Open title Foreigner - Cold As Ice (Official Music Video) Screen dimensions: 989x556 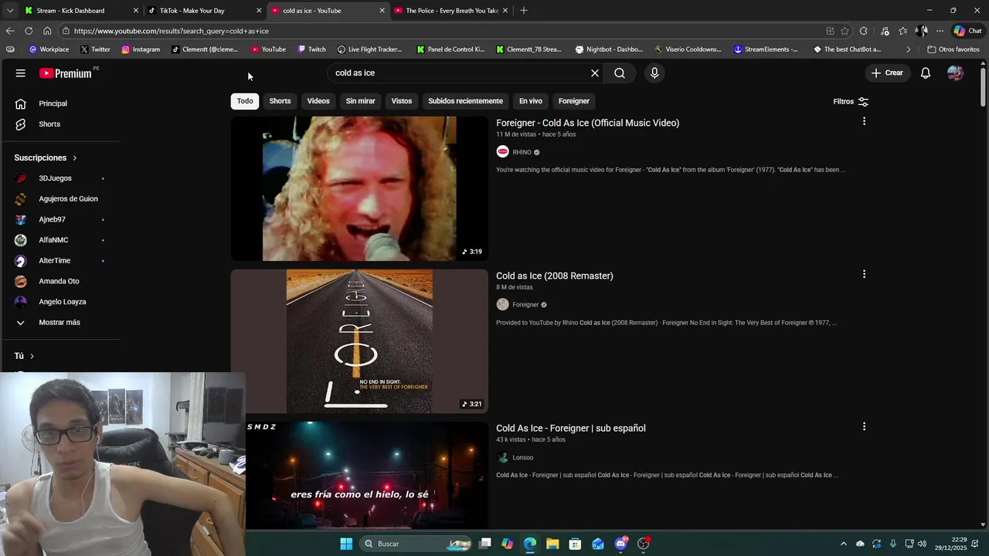587,123
